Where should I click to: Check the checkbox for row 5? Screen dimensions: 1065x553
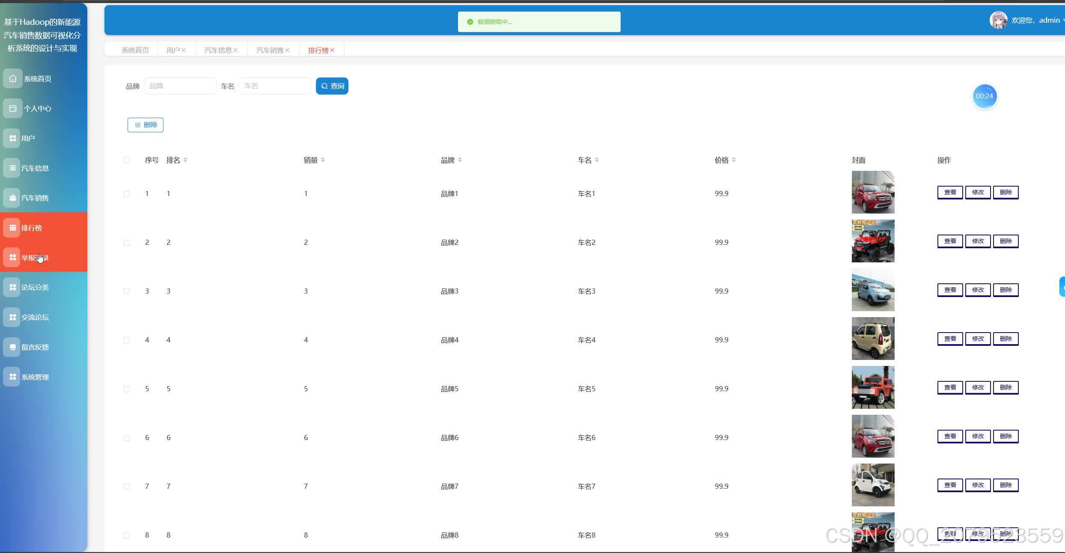tap(127, 389)
